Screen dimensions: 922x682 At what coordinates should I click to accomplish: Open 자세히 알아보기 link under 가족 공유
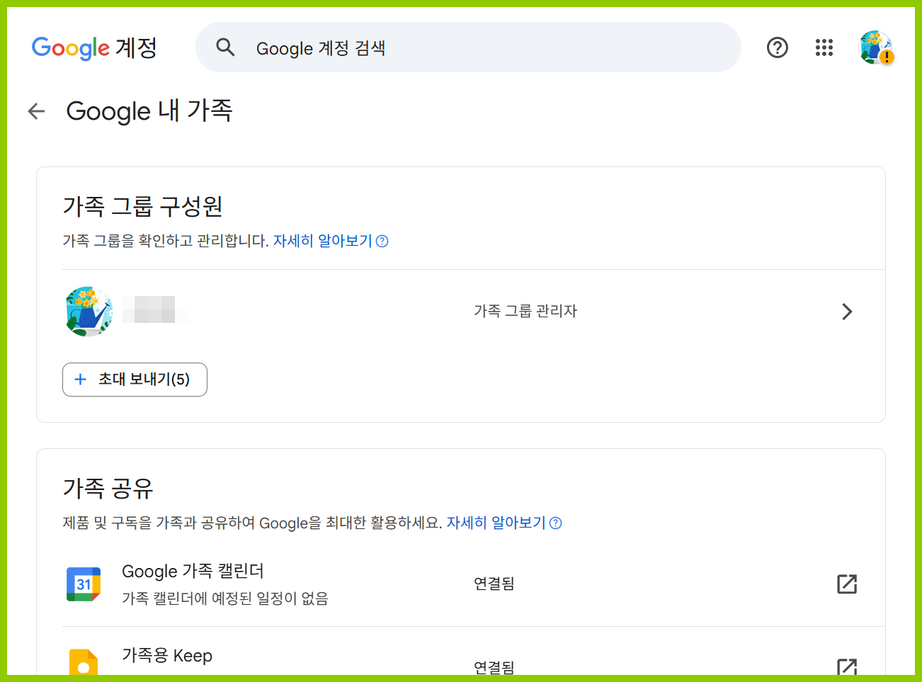(496, 523)
